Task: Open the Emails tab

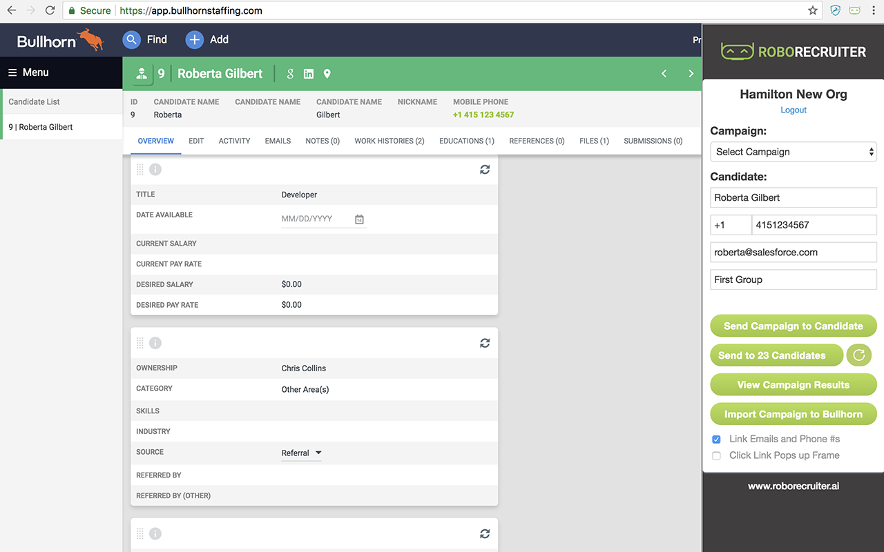Action: tap(278, 141)
